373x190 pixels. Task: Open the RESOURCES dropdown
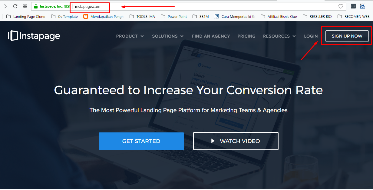(x=279, y=36)
